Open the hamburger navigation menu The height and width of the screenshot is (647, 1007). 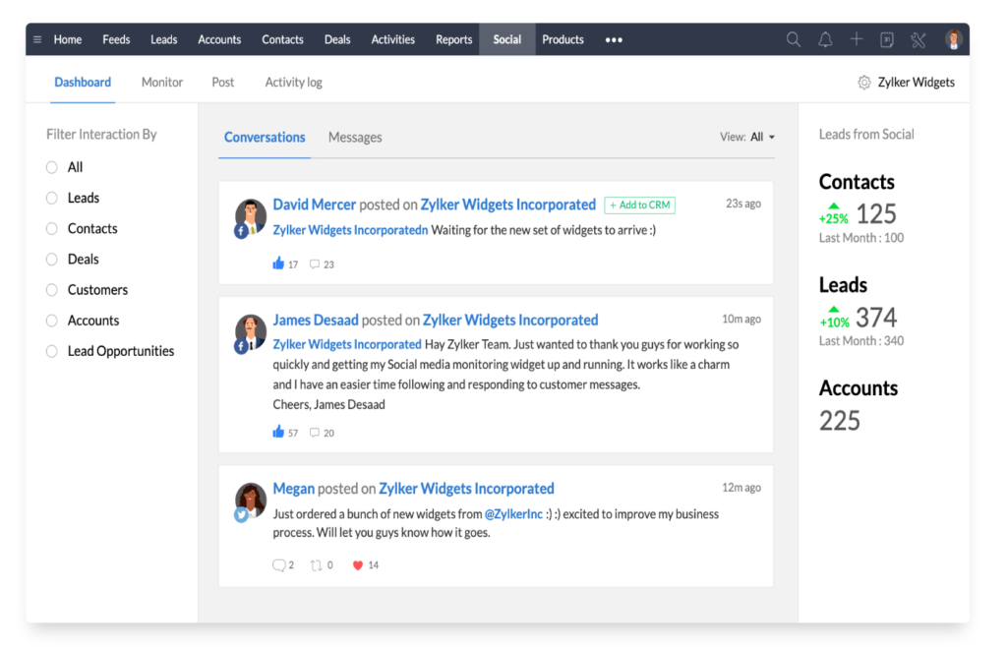35,39
